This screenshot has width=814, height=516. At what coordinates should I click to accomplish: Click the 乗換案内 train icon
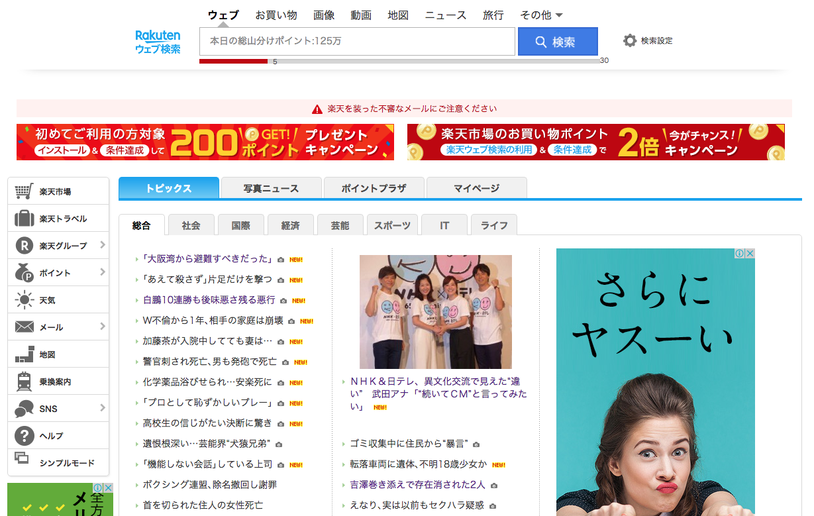[24, 382]
